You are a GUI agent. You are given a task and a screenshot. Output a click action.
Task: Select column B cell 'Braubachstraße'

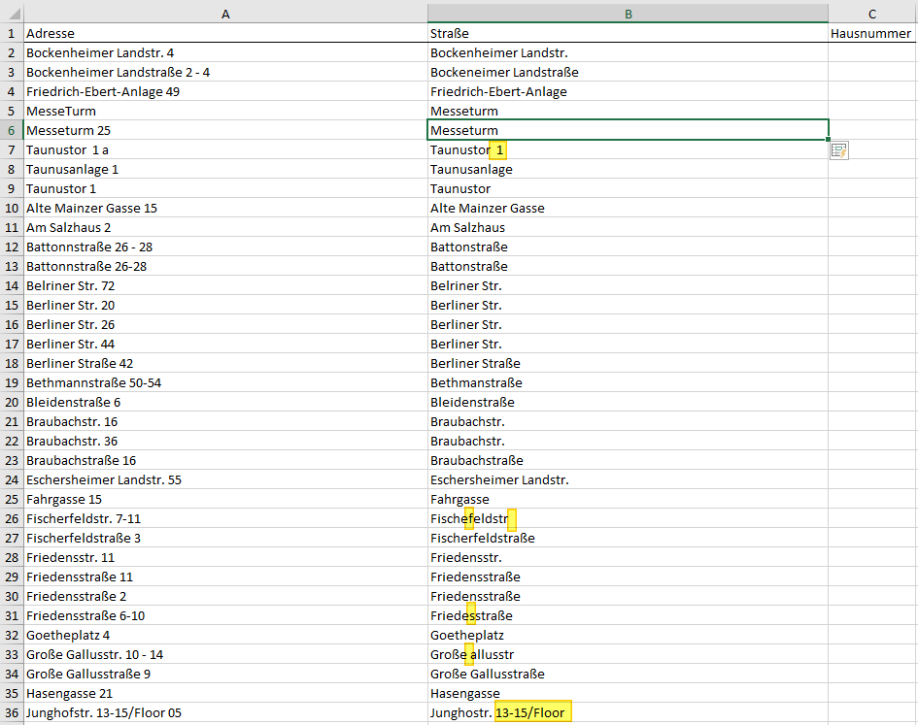(628, 460)
